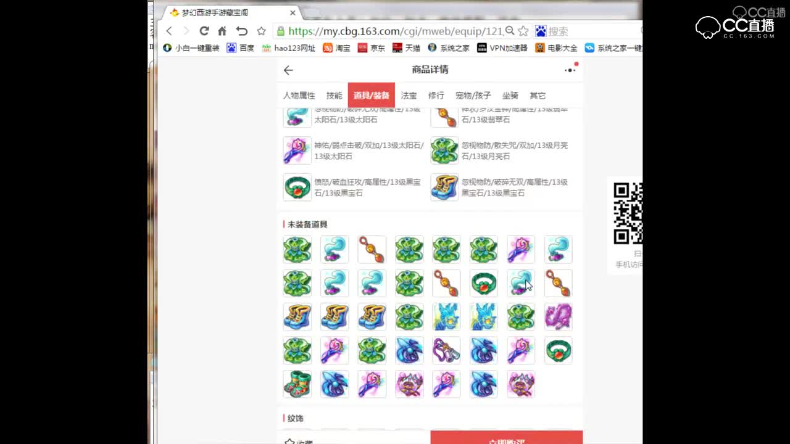Switch to the 坐骑 tab
This screenshot has width=790, height=444.
pos(510,96)
